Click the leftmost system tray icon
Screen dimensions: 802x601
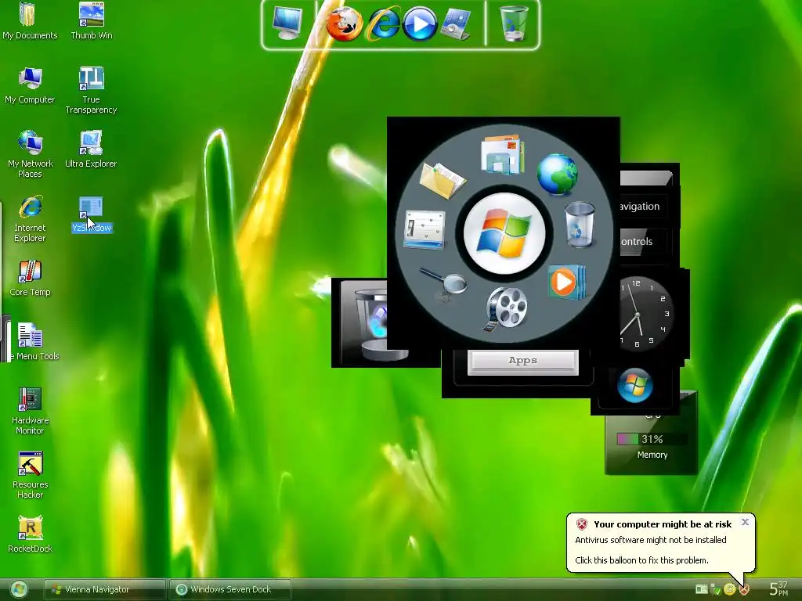pyautogui.click(x=702, y=590)
